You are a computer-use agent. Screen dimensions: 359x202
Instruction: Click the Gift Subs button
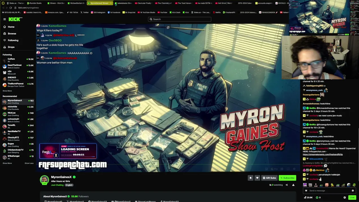269,178
